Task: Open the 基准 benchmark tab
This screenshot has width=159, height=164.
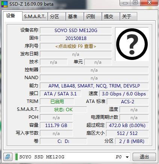Action: point(75,17)
